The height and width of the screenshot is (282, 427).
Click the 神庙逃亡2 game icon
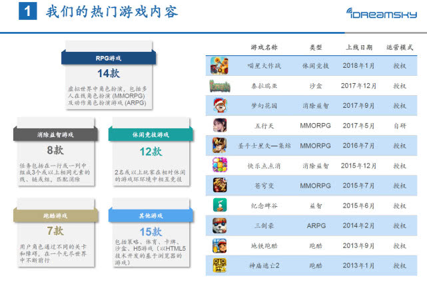(x=220, y=265)
